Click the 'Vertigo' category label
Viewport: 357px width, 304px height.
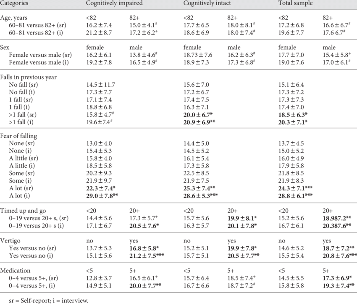pos(10,241)
